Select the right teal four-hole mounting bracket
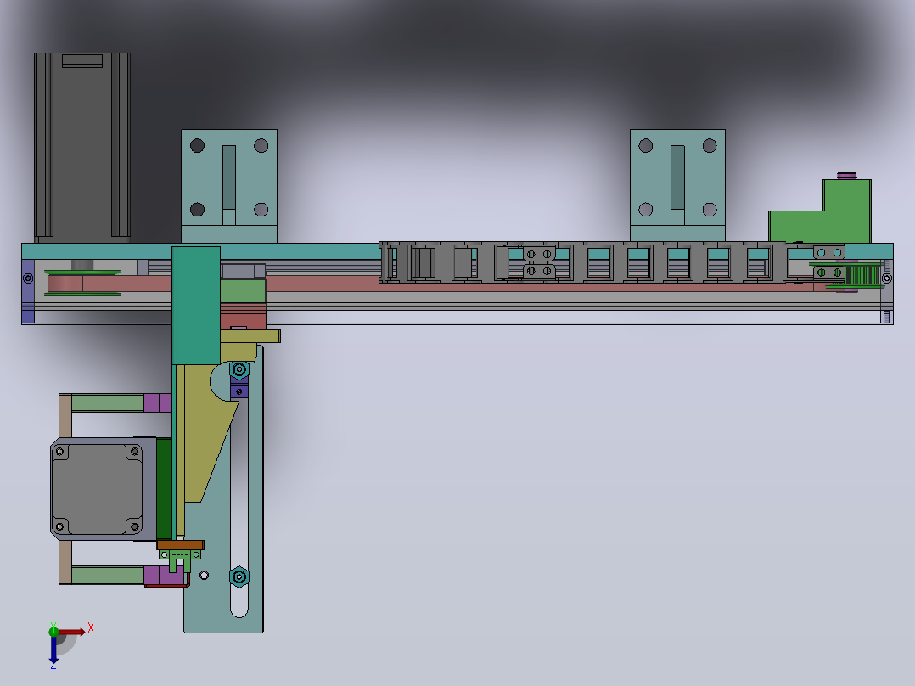915x686 pixels. (677, 186)
